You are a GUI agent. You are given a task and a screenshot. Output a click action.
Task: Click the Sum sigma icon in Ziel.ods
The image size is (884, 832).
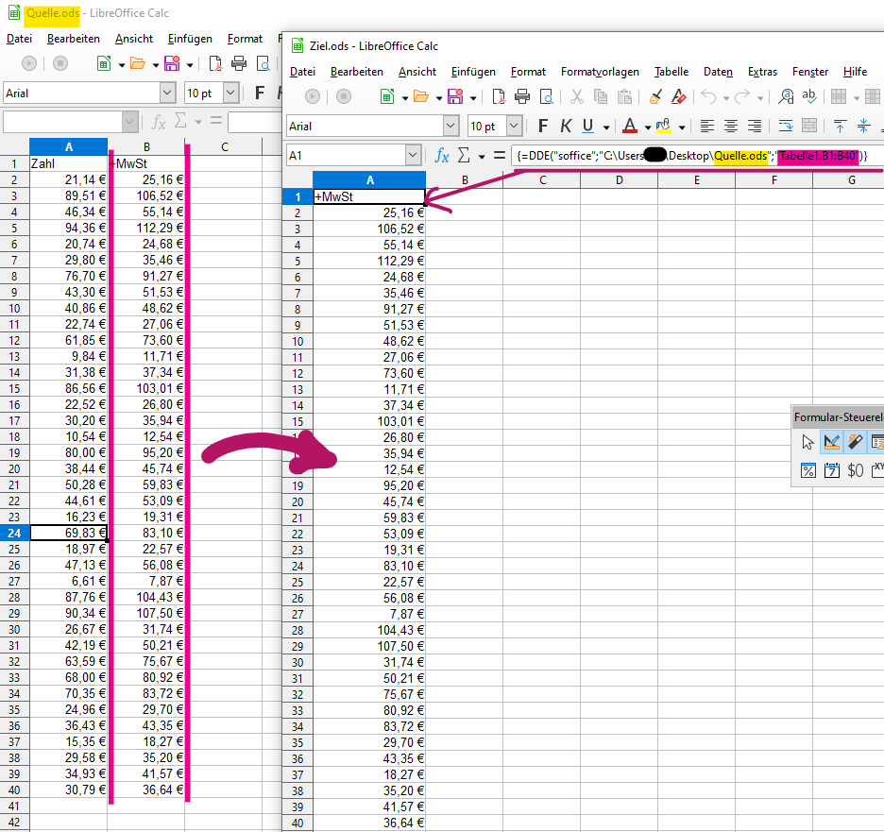[x=464, y=155]
